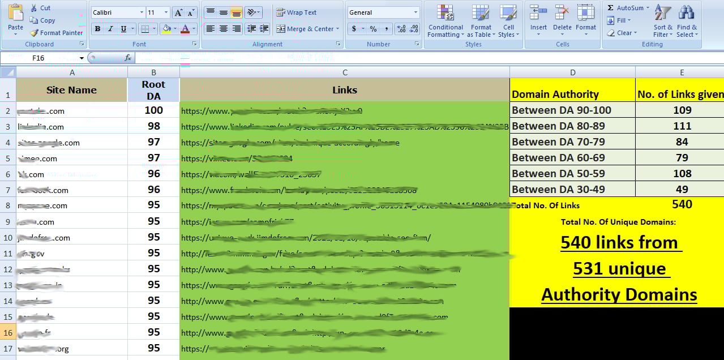The height and width of the screenshot is (360, 724).
Task: Select the row 16 header
Action: (8, 333)
